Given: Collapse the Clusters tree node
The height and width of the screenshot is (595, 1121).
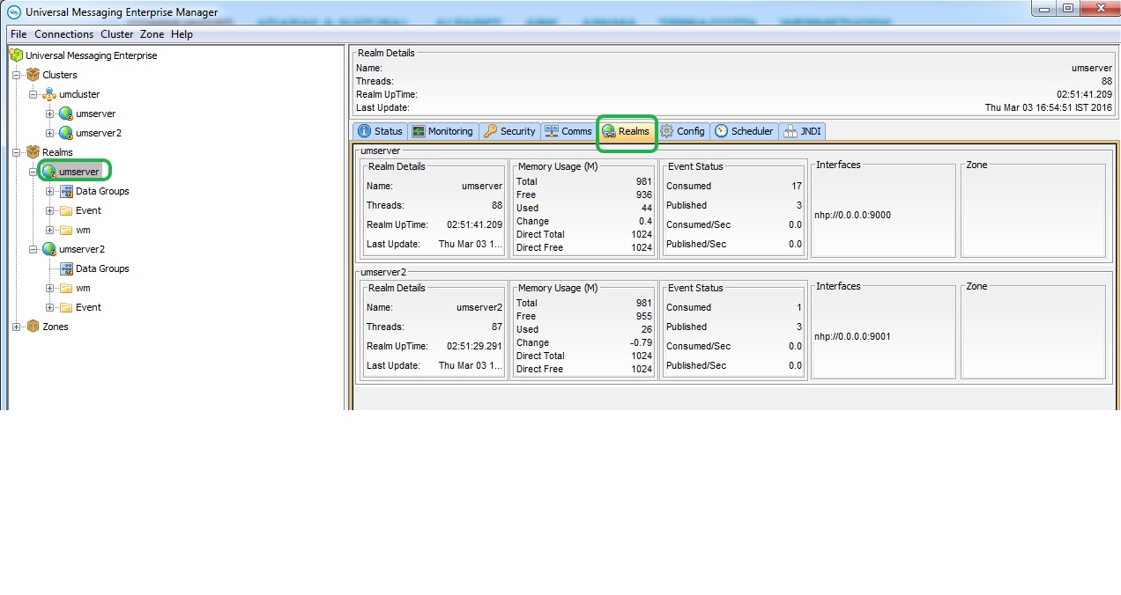Looking at the screenshot, I should click(17, 75).
